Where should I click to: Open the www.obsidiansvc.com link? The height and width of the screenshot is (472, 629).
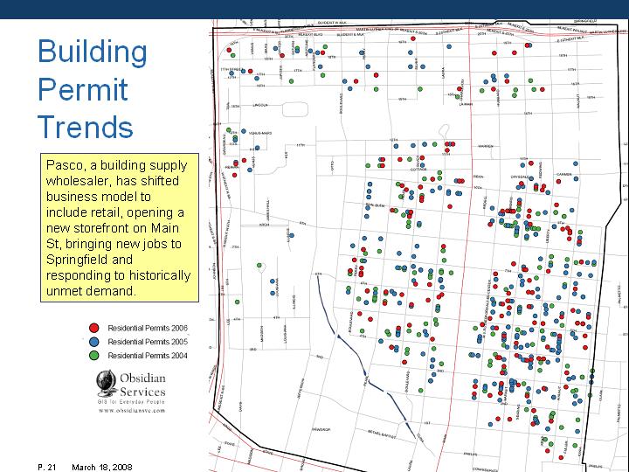(x=132, y=410)
